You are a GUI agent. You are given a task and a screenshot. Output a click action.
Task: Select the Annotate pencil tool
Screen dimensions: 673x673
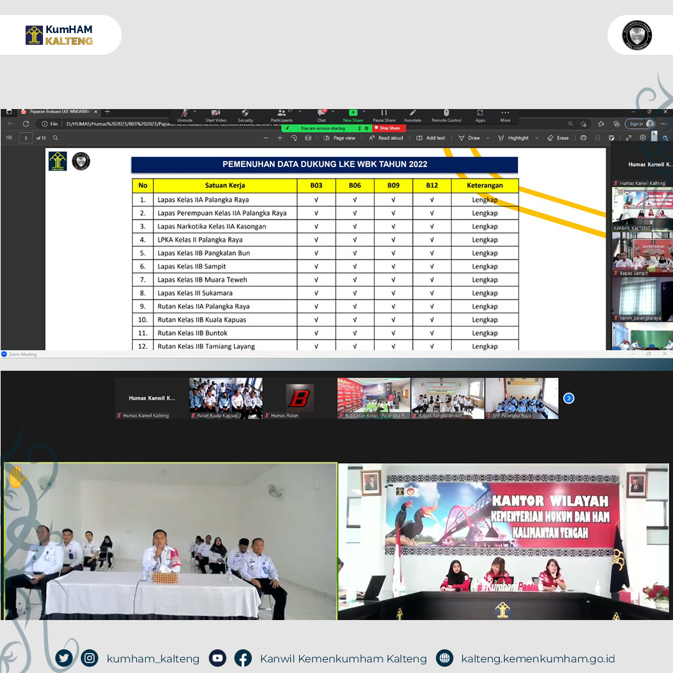pos(413,113)
